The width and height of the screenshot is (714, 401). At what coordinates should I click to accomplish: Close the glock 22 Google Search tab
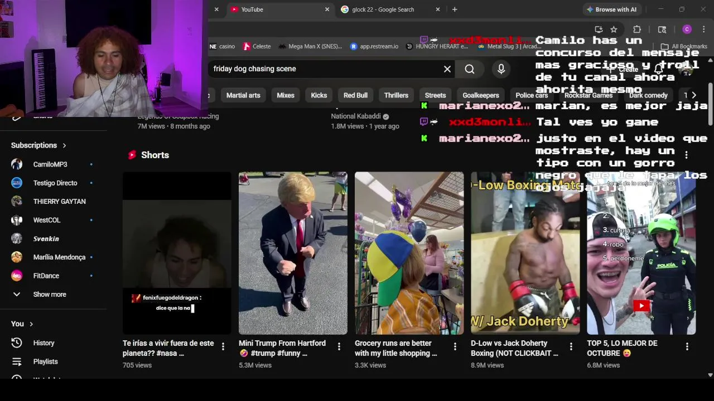[438, 9]
